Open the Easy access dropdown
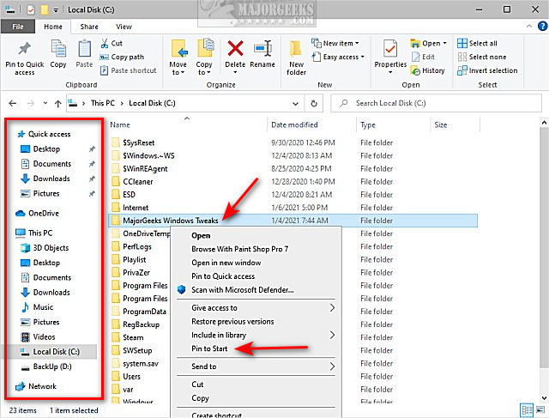 (338, 57)
